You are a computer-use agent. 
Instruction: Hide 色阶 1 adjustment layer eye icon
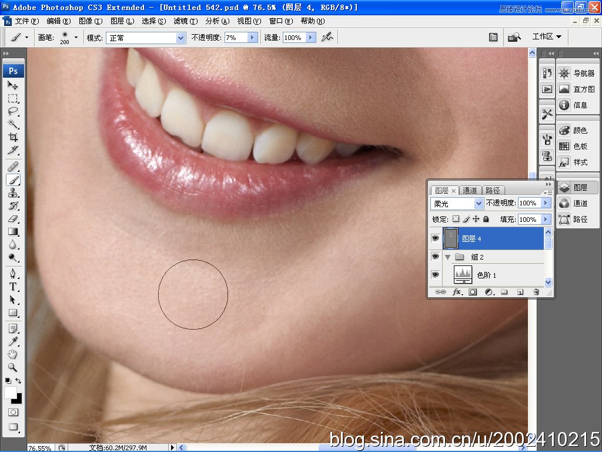pos(435,274)
